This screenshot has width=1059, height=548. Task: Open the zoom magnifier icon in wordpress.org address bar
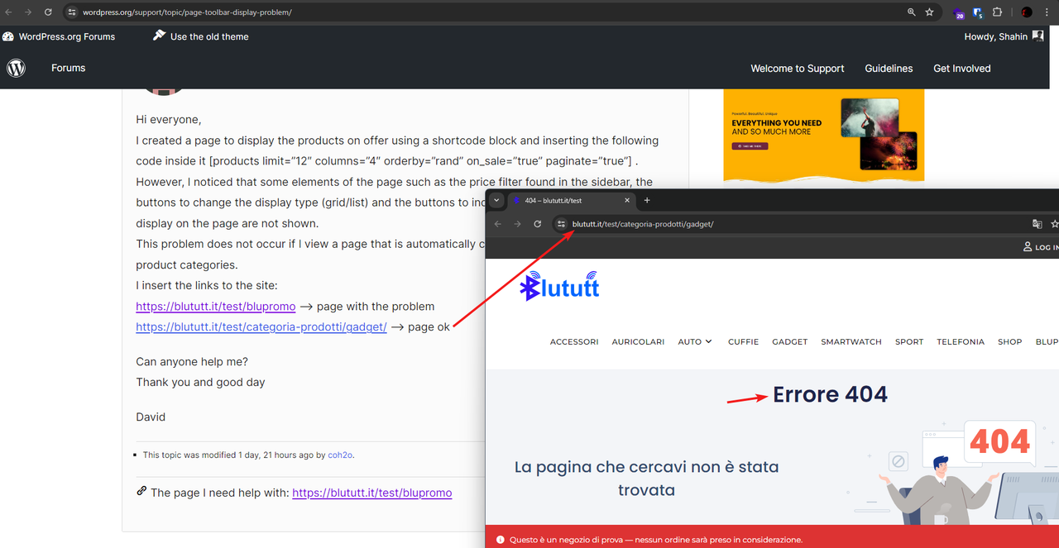click(911, 12)
